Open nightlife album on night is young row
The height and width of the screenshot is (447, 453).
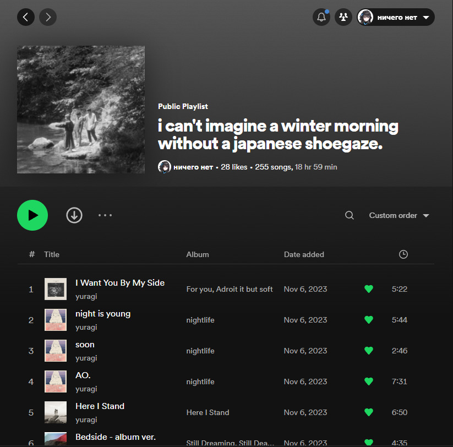tap(200, 320)
